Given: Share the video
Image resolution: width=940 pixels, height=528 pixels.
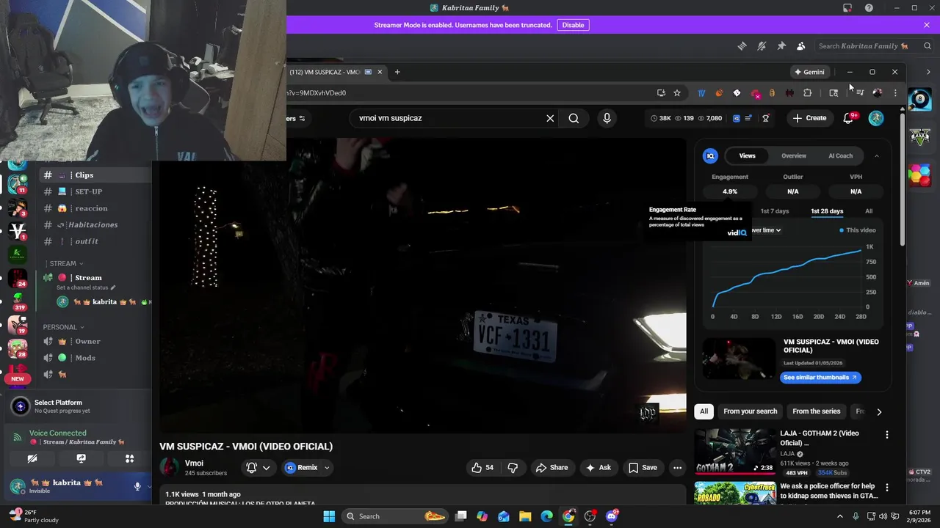Looking at the screenshot, I should click(x=552, y=468).
